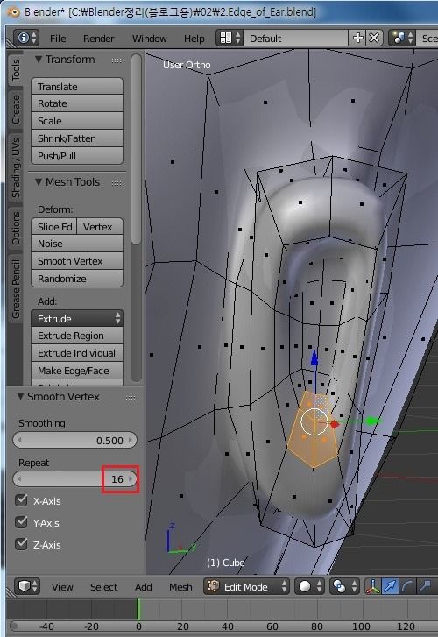The height and width of the screenshot is (637, 438).
Task: Click the Extrude Individual button
Action: click(77, 353)
